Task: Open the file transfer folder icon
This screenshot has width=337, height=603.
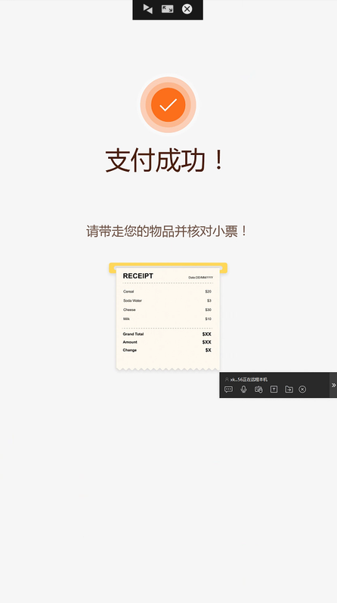Action: click(289, 389)
